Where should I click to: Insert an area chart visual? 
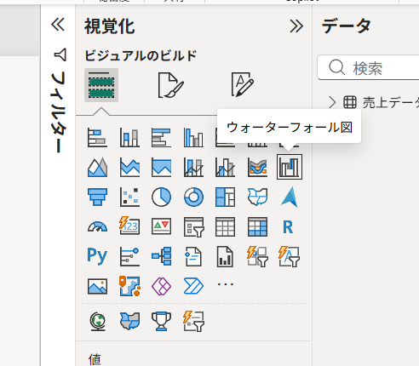tap(97, 167)
